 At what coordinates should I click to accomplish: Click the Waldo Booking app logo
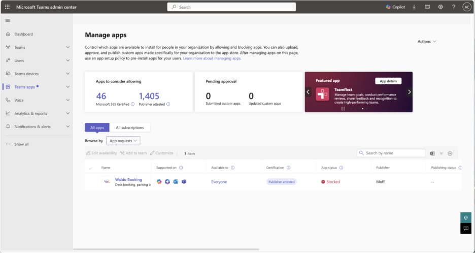click(107, 182)
